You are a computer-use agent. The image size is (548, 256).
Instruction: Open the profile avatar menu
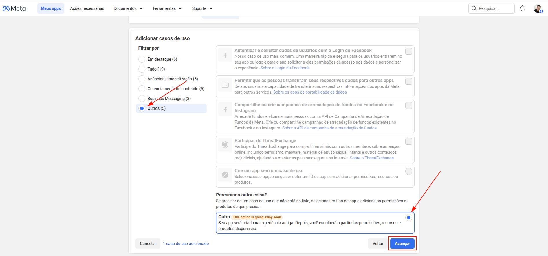(538, 9)
